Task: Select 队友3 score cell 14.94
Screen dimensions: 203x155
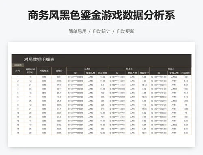Action: 186,77
